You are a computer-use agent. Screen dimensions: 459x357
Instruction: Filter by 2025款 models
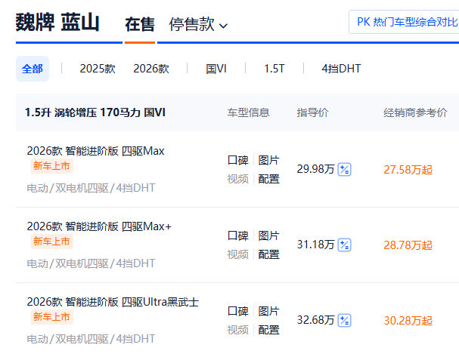coord(98,69)
